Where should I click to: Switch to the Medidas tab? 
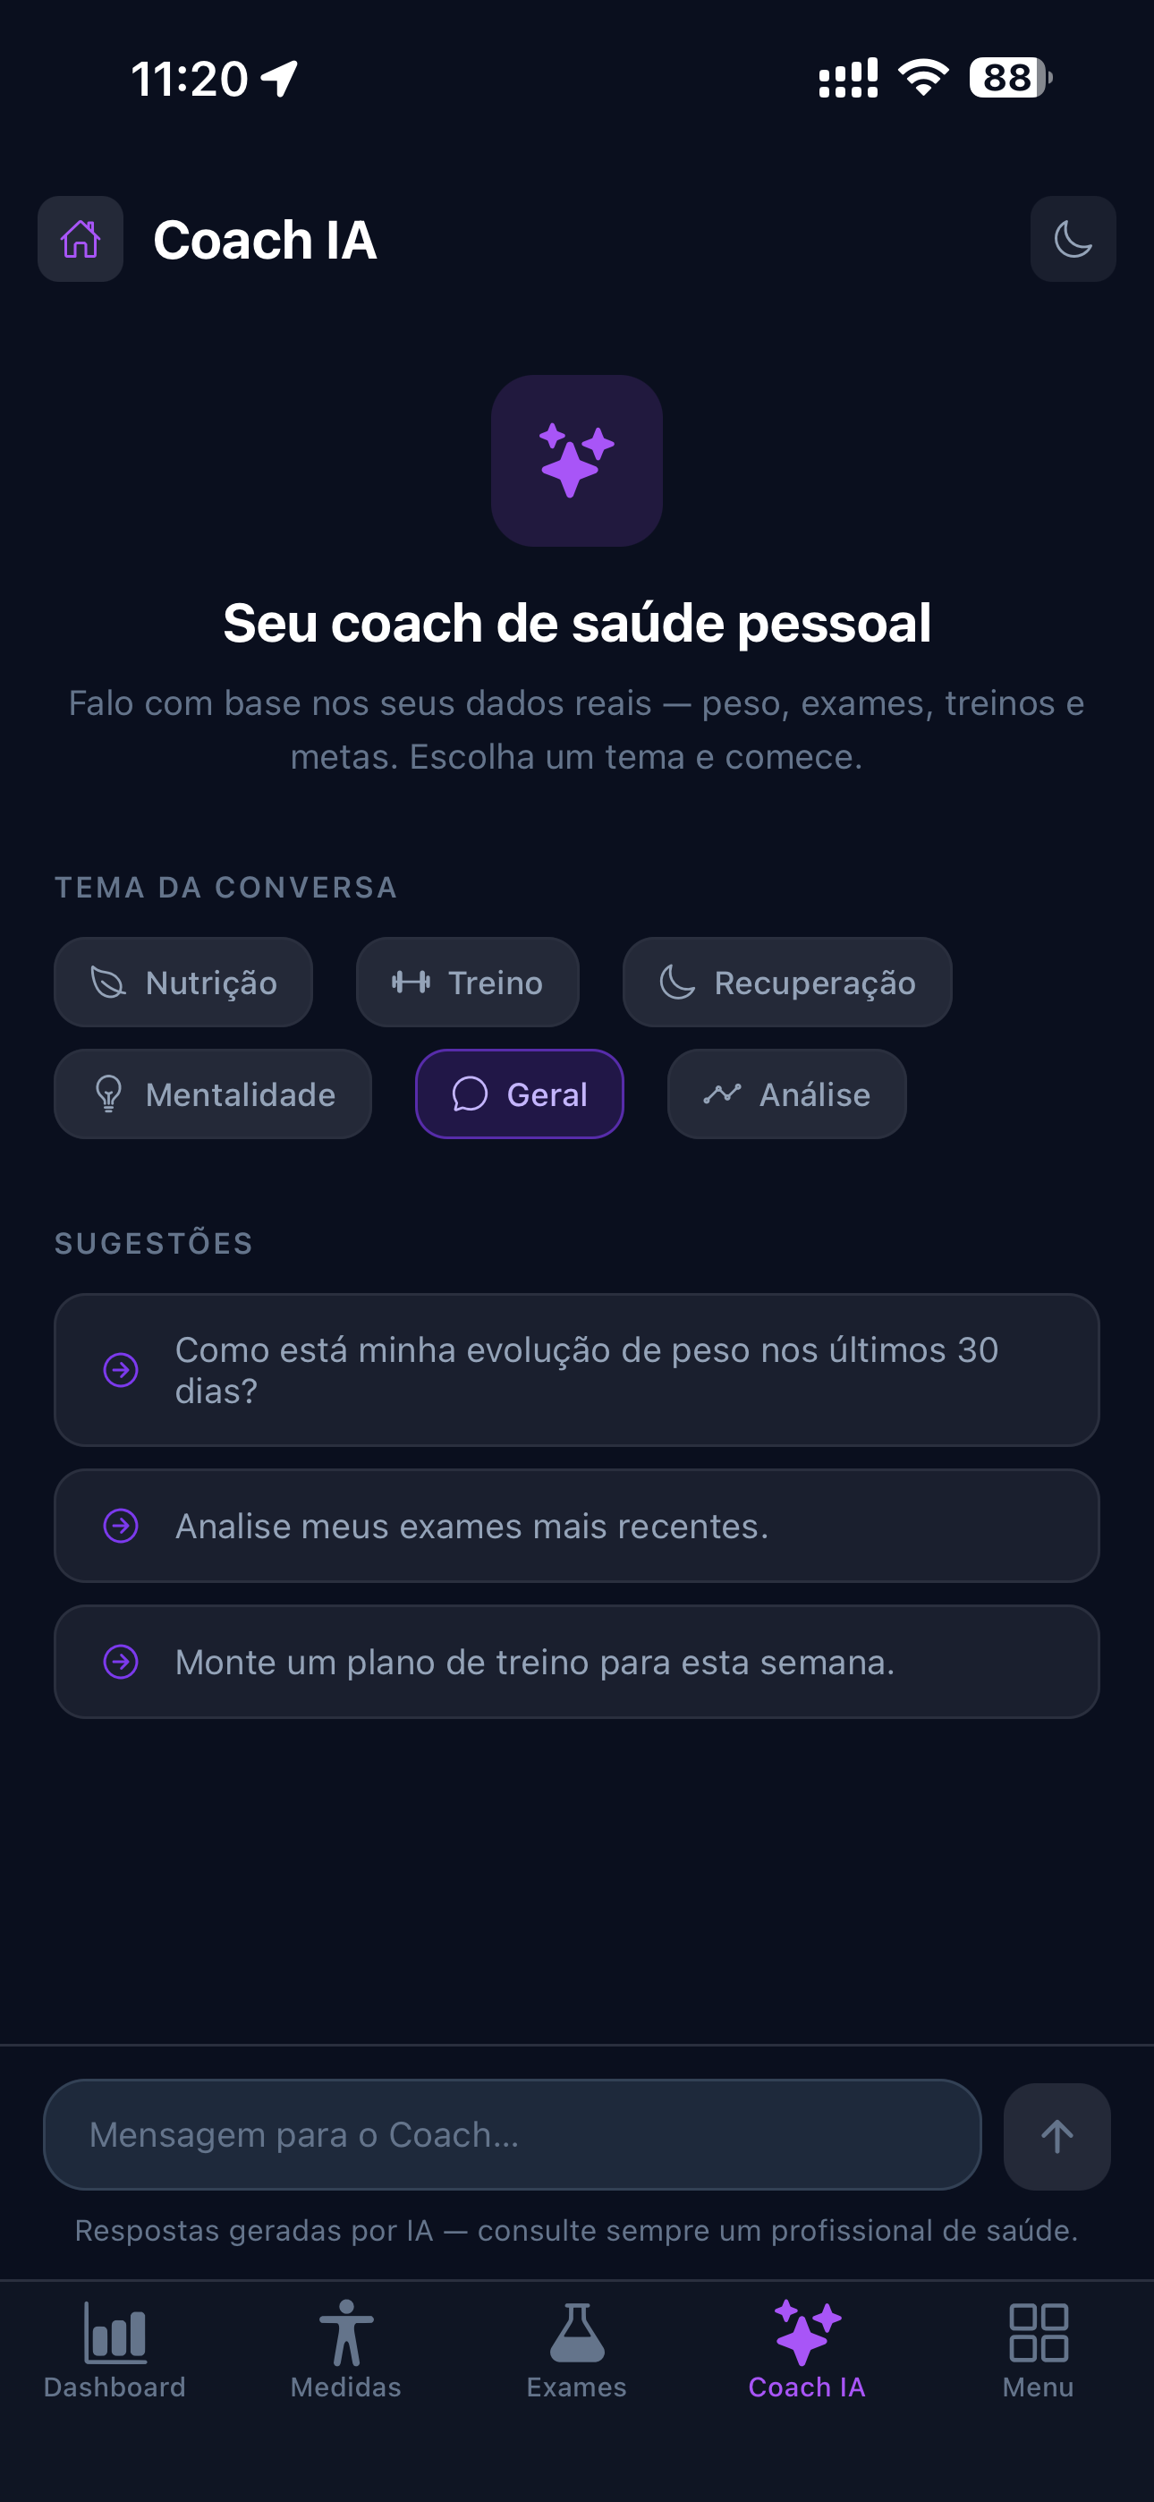[x=346, y=2351]
